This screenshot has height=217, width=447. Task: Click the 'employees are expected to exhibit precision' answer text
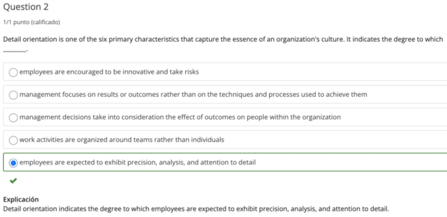[138, 163]
